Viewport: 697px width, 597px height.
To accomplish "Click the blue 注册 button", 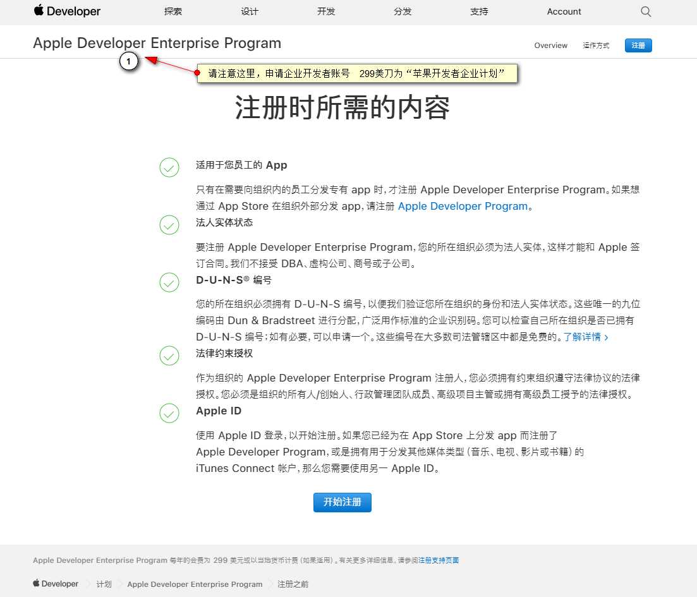I will tap(638, 45).
